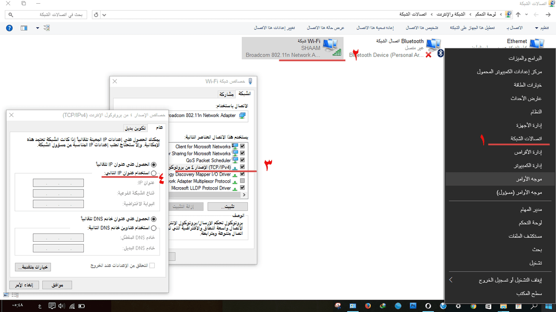Open the Help question mark icon
Screen dimensions: 556x312
(x=9, y=28)
